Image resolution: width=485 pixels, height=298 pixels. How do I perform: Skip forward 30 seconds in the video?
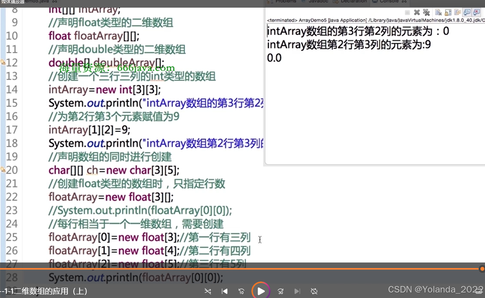click(x=281, y=291)
